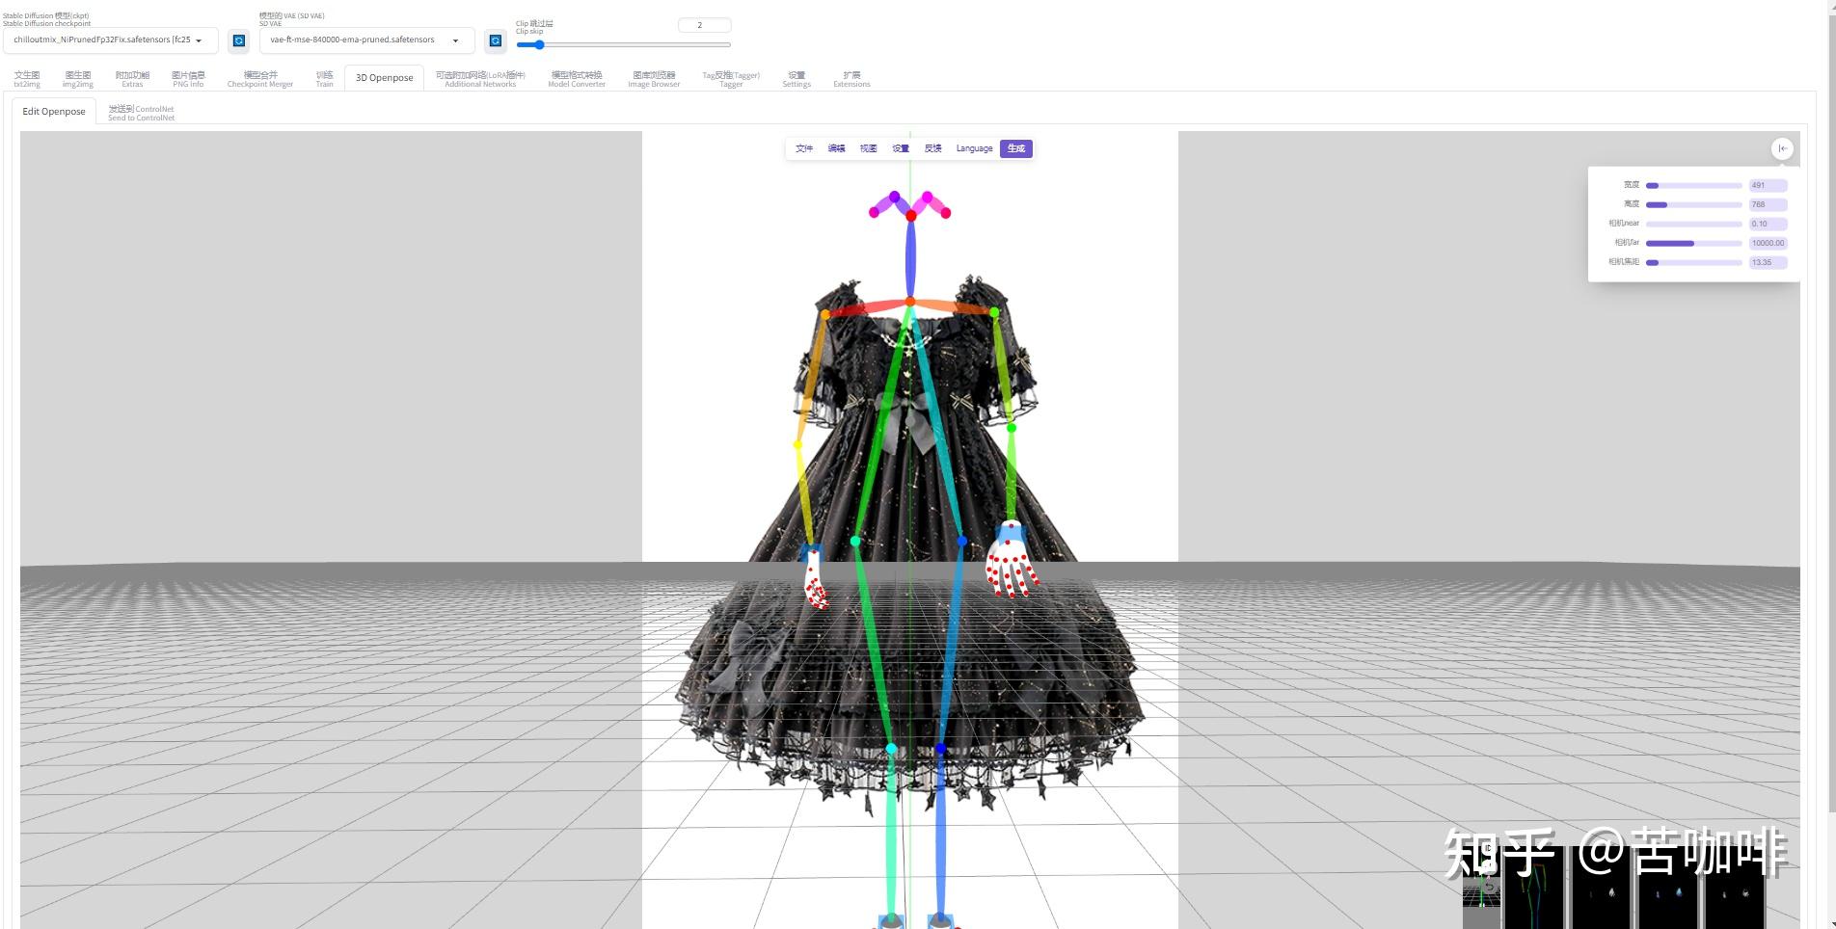Open the PNG Info tab
The width and height of the screenshot is (1836, 929).
(x=187, y=77)
